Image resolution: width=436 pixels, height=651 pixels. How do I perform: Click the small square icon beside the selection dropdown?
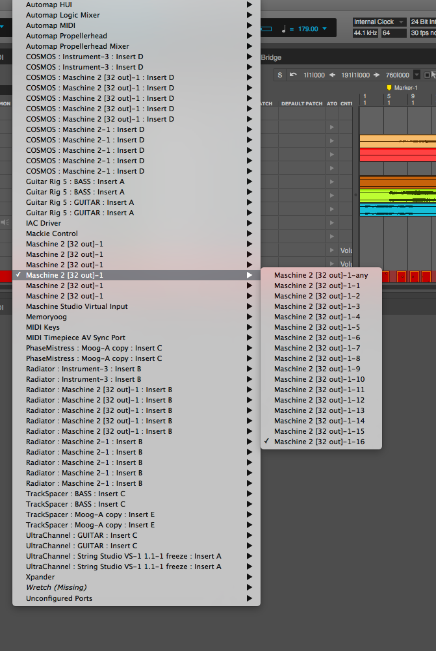(x=426, y=75)
